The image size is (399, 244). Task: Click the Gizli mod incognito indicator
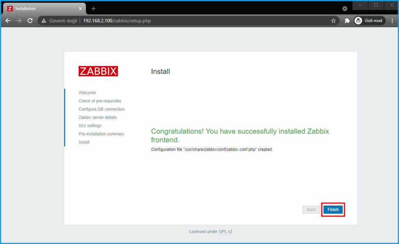[x=370, y=21]
